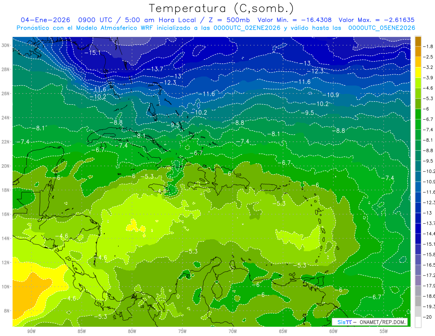The width and height of the screenshot is (435, 336).
Task: Select the date text '04-Ene-2026'
Action: pyautogui.click(x=45, y=20)
